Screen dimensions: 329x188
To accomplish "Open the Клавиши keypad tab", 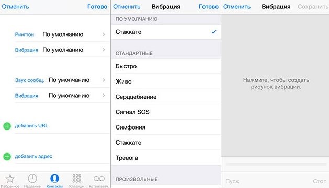I will point(76,181).
